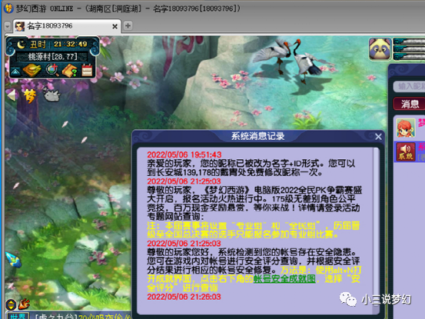The height and width of the screenshot is (319, 425).
Task: Click the crescent moon time icon
Action: click(x=22, y=44)
